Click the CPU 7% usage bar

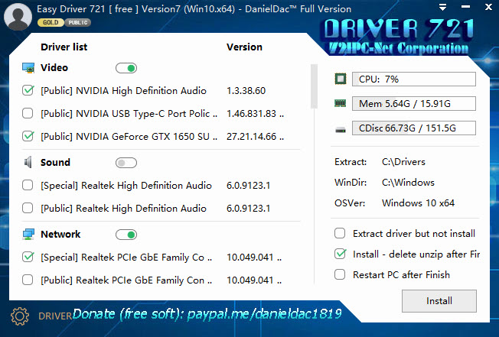pos(414,79)
